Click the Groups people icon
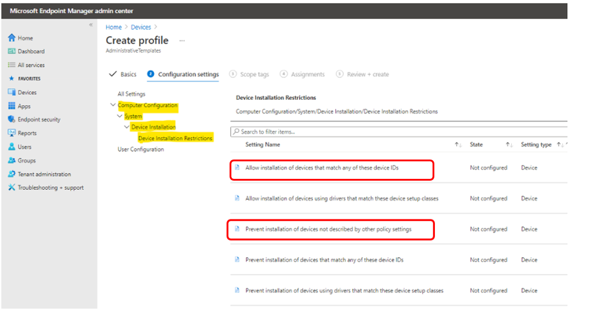This screenshot has height=313, width=589. [11, 160]
